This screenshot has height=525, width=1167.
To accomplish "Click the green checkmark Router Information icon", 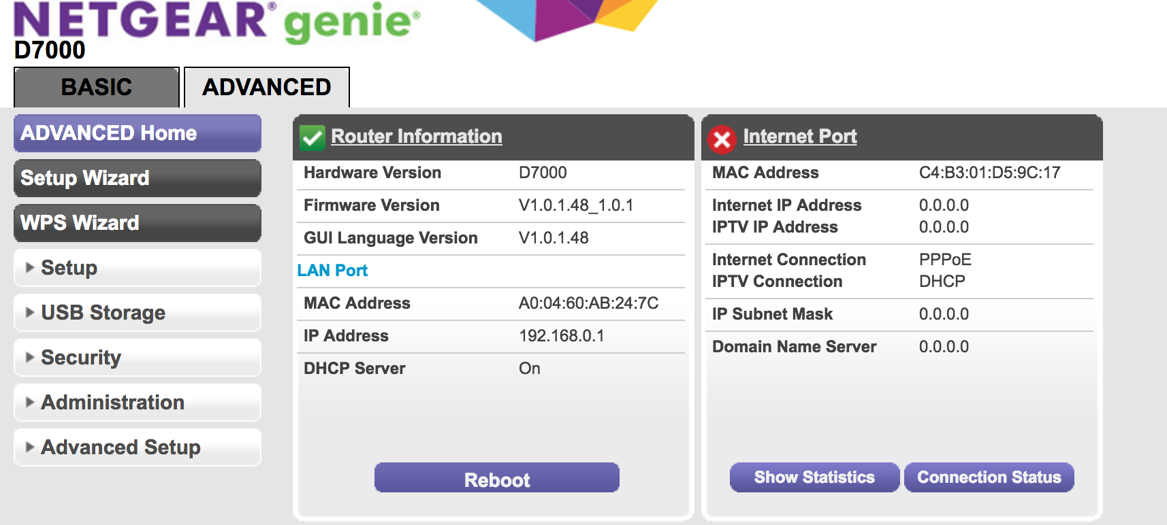I will pyautogui.click(x=313, y=138).
